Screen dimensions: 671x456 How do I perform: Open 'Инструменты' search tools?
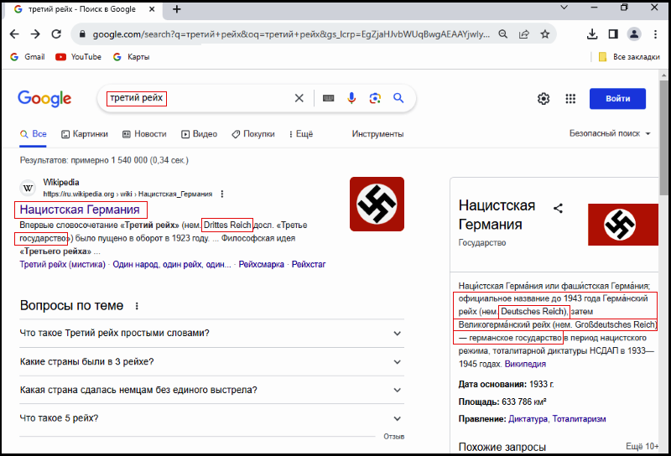coord(377,134)
